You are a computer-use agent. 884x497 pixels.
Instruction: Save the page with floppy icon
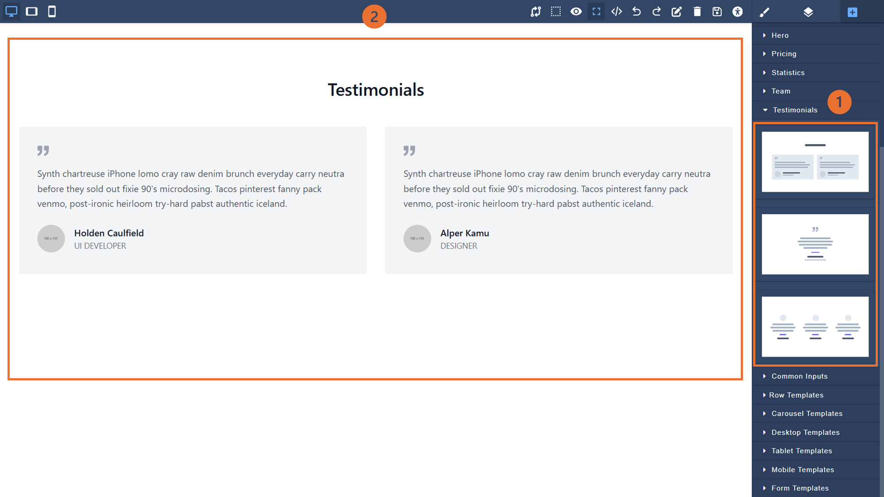point(717,11)
